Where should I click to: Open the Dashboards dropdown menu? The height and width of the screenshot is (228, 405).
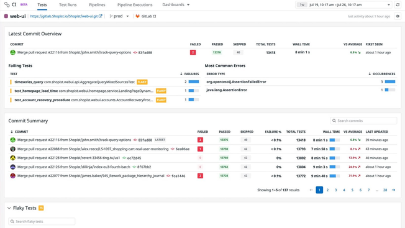(x=176, y=4)
